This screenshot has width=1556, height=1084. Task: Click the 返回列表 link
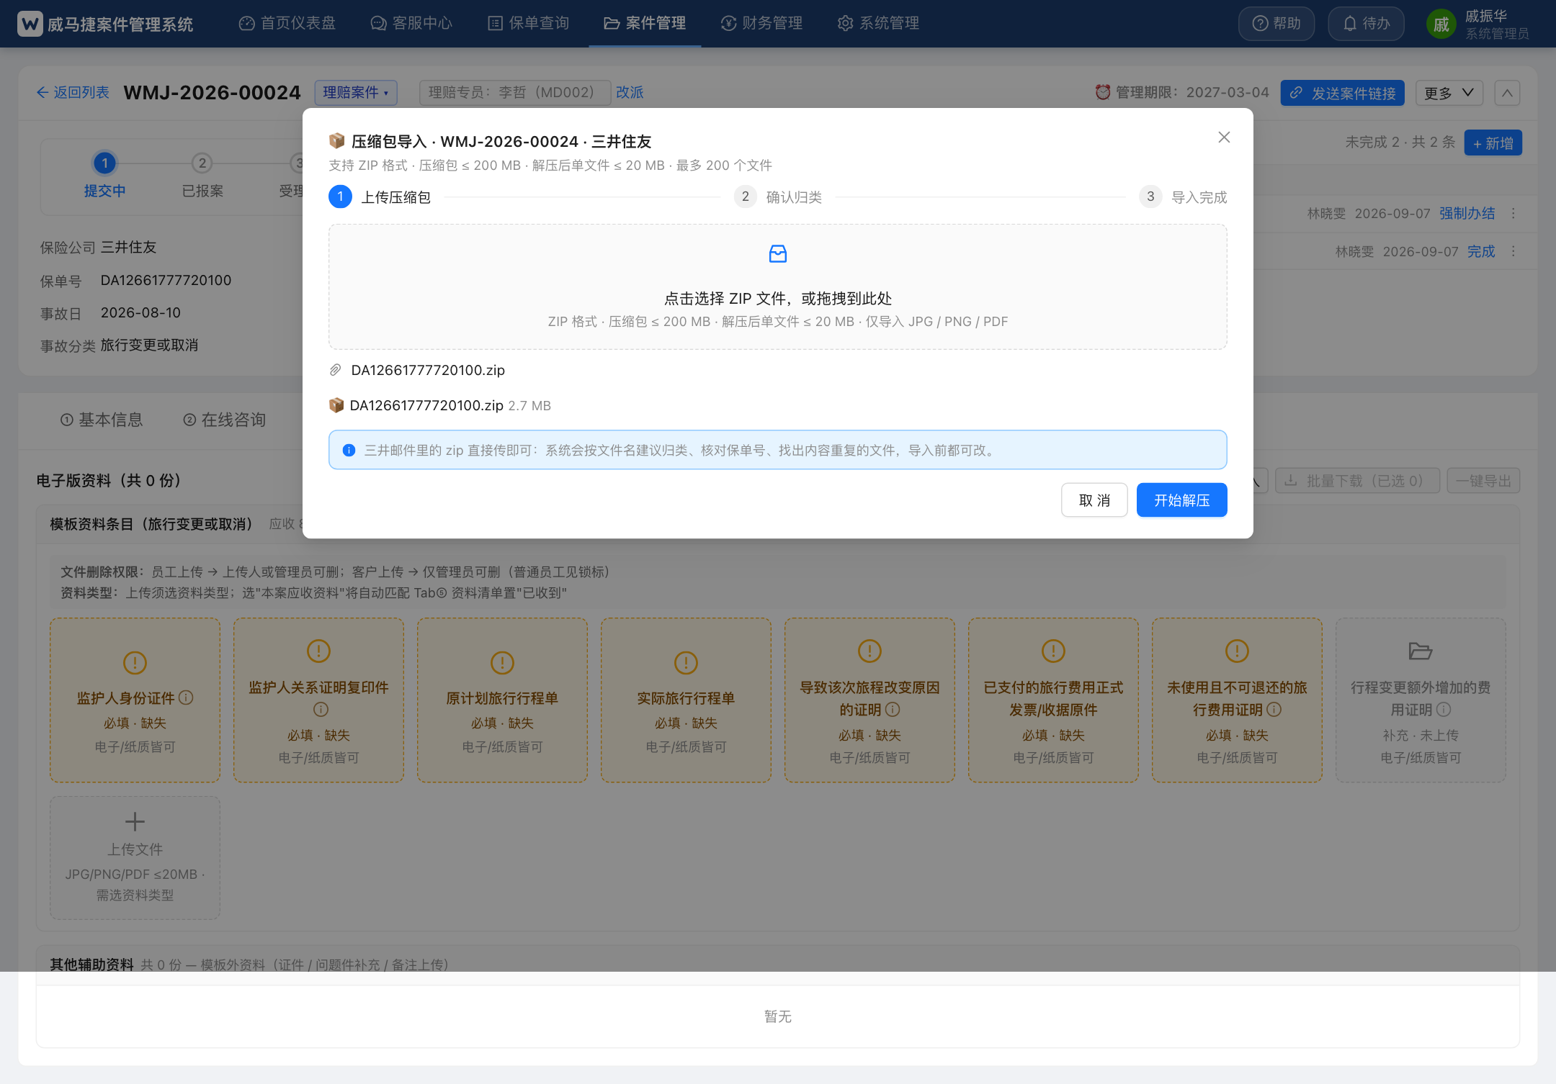[x=73, y=93]
